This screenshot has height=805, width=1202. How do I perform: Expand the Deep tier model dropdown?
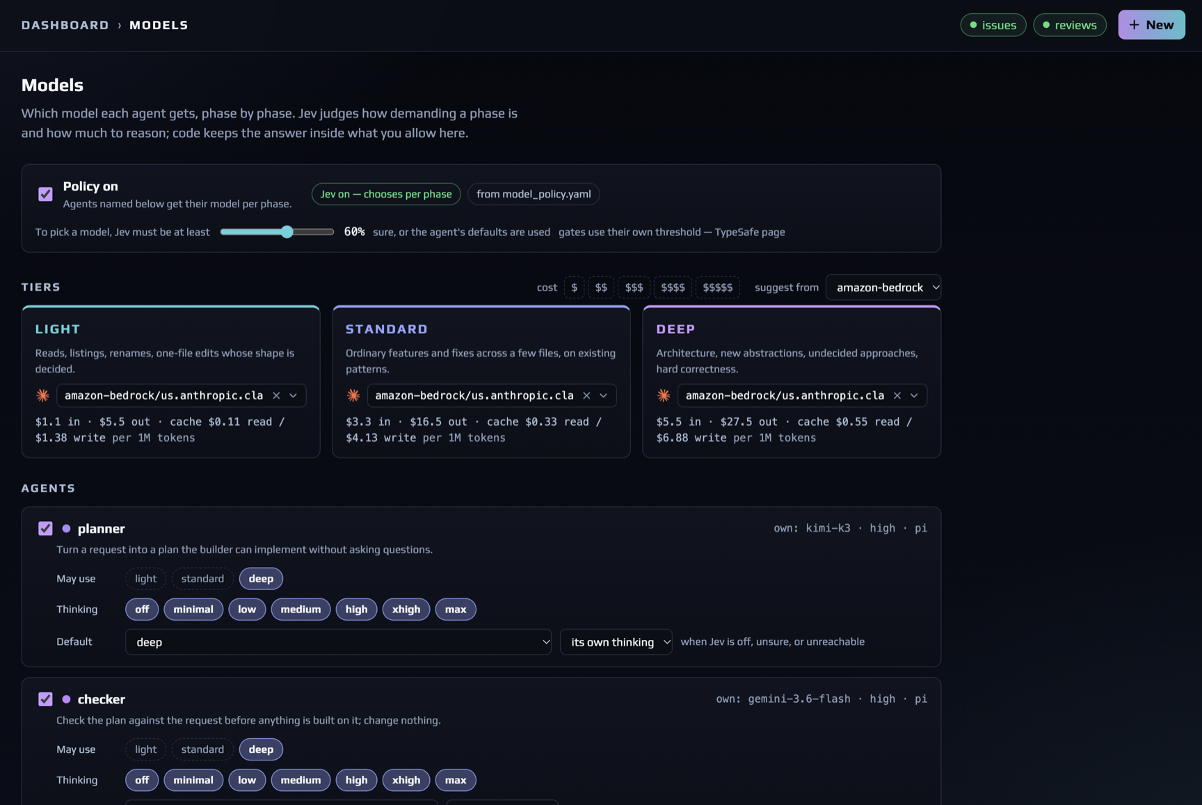pos(914,395)
